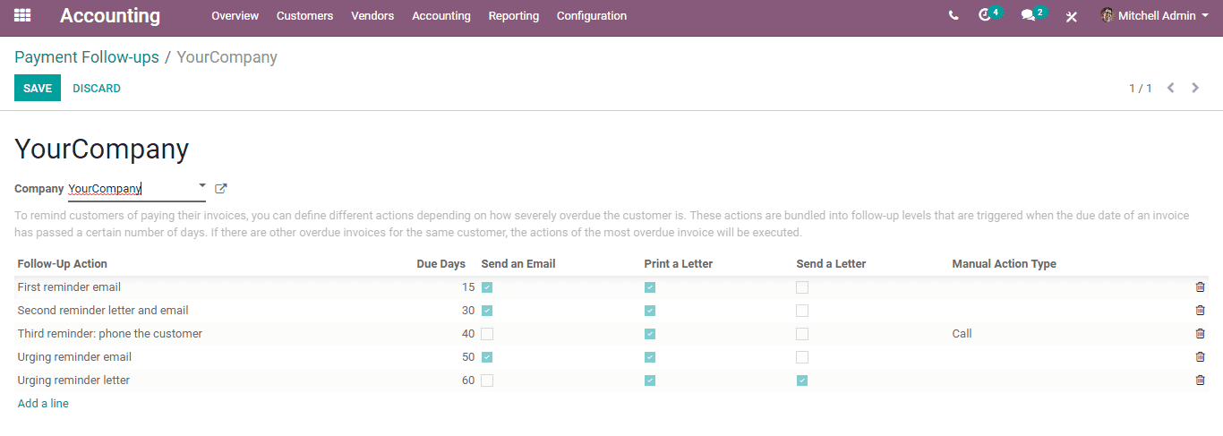
Task: Click the phone call icon
Action: point(954,15)
